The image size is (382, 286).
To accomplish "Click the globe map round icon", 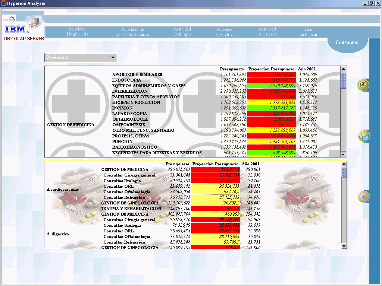I will 363,136.
